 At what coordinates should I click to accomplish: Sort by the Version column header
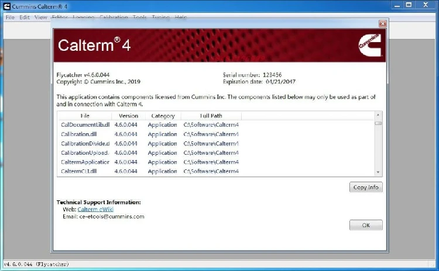click(129, 116)
